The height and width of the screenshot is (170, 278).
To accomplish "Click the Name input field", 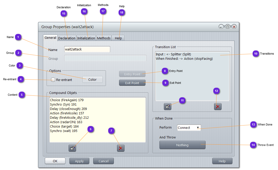I will point(87,49).
